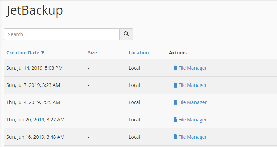Click 'Local' in the Jul 14 row
277x147 pixels.
point(134,68)
